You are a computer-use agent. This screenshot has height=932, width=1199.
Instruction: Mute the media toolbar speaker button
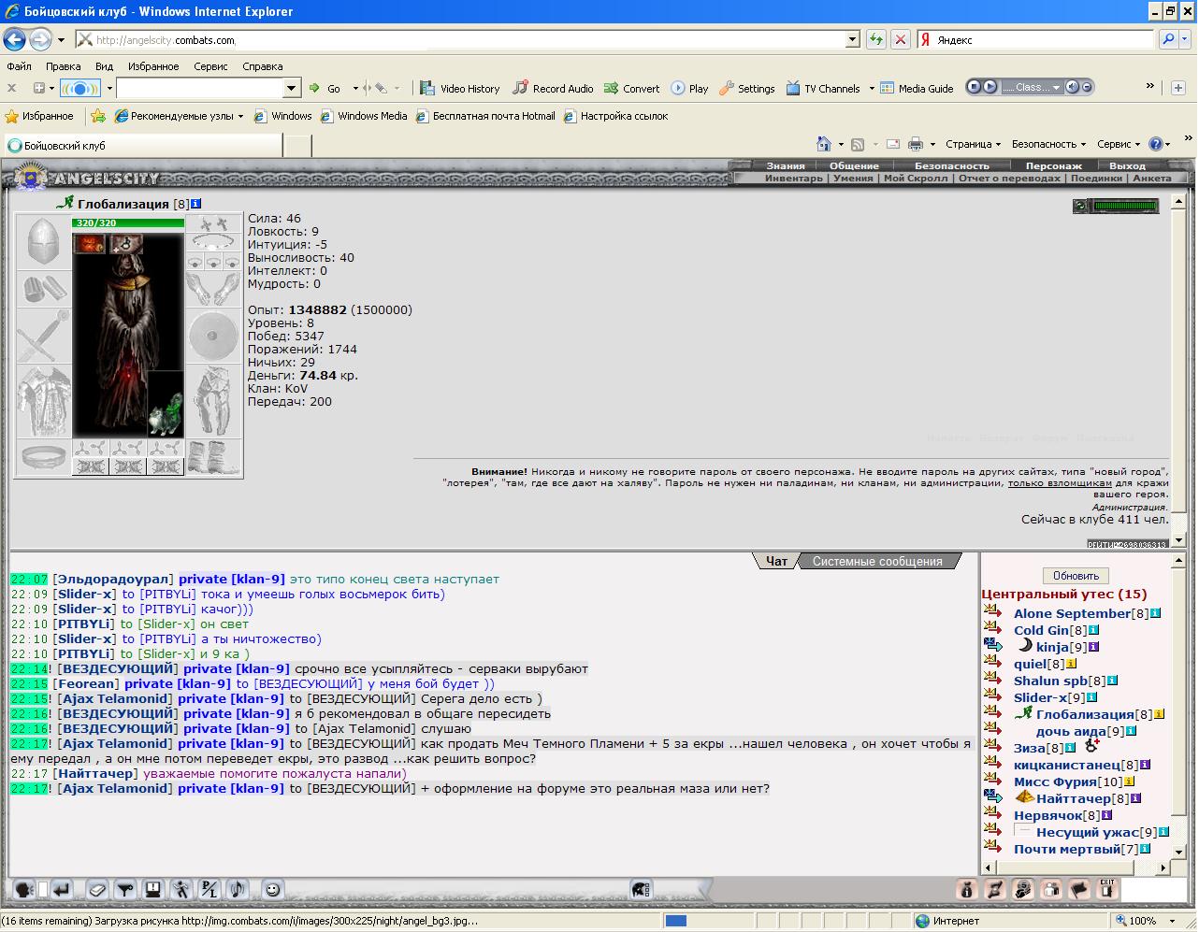click(x=1073, y=87)
